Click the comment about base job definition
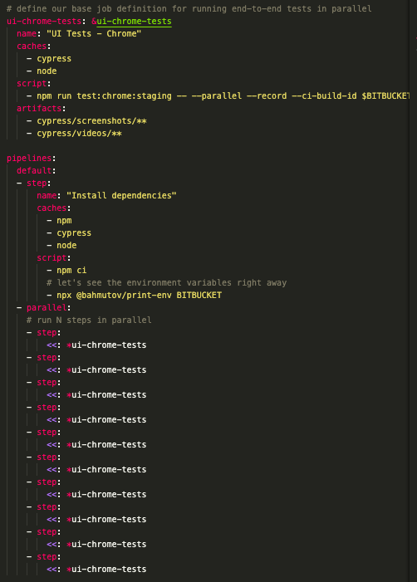This screenshot has width=417, height=582. tap(189, 8)
